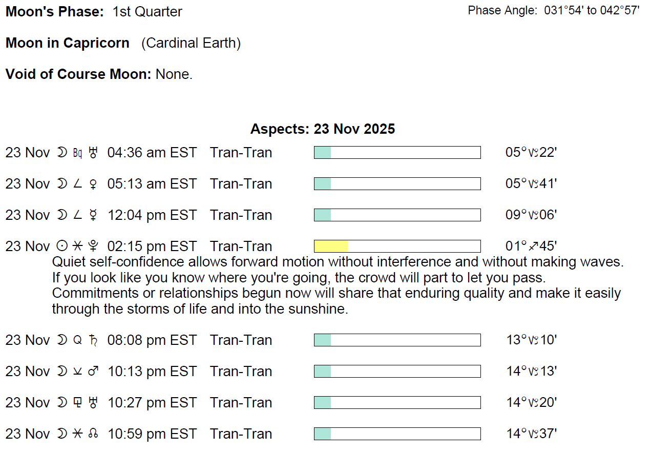Click the "Quiet self-confidence" interpretation paragraph
The height and width of the screenshot is (453, 651).
pyautogui.click(x=336, y=286)
